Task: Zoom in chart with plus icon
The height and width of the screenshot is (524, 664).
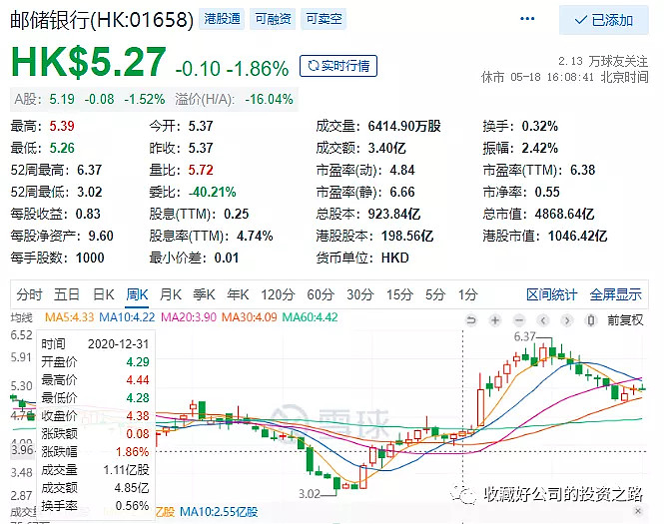Action: click(x=495, y=320)
